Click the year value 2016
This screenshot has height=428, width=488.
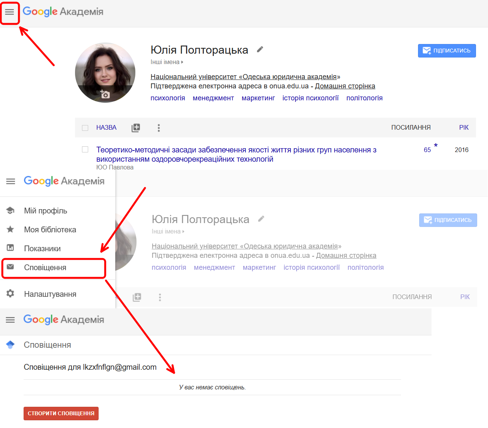pyautogui.click(x=462, y=150)
